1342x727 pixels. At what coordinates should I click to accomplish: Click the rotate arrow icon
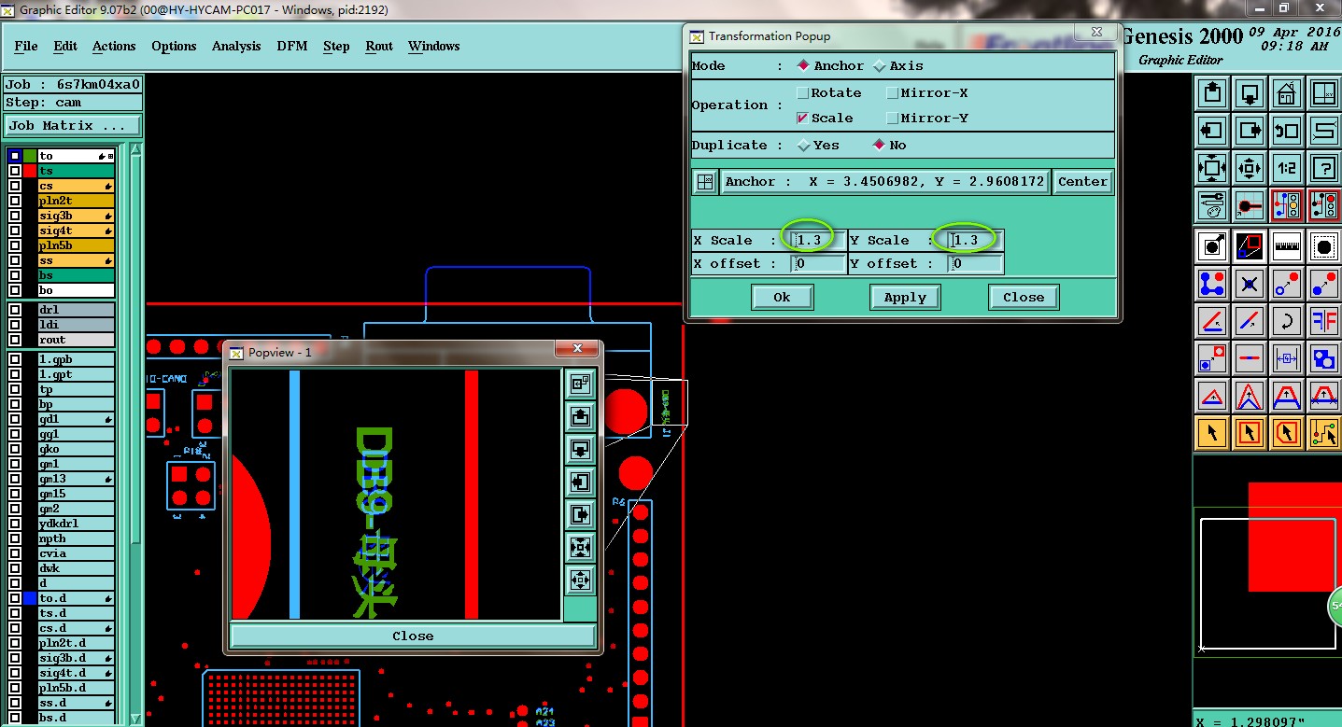(x=1287, y=321)
